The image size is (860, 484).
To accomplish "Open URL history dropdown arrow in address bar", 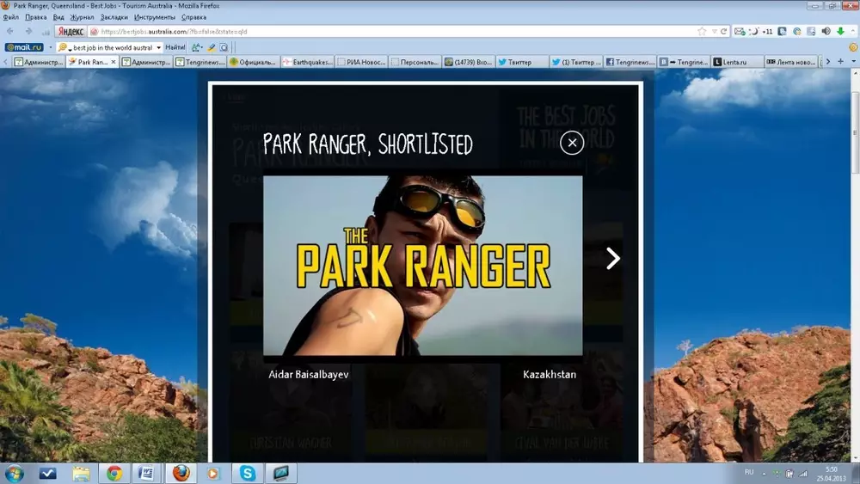I will (x=713, y=31).
